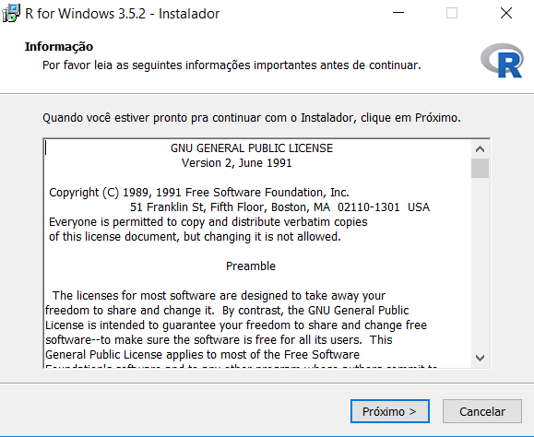Click 'of this license document' line
The width and height of the screenshot is (534, 437).
pos(195,237)
